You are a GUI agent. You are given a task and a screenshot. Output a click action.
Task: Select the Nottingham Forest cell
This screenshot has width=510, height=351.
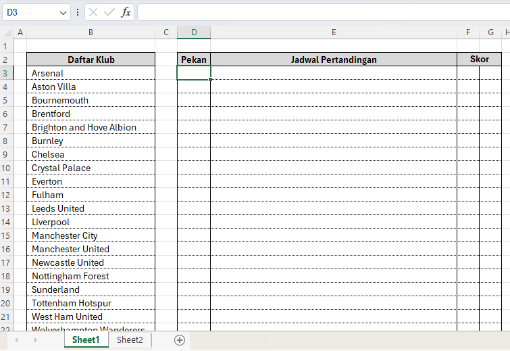click(91, 276)
